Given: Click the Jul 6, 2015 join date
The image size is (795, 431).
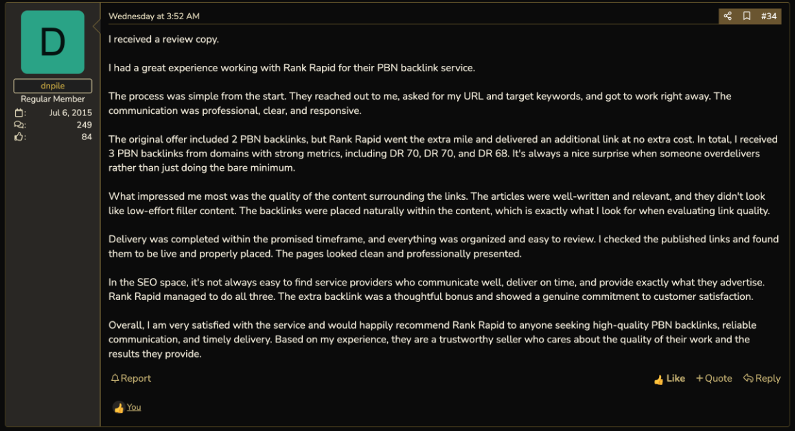Looking at the screenshot, I should click(x=71, y=113).
